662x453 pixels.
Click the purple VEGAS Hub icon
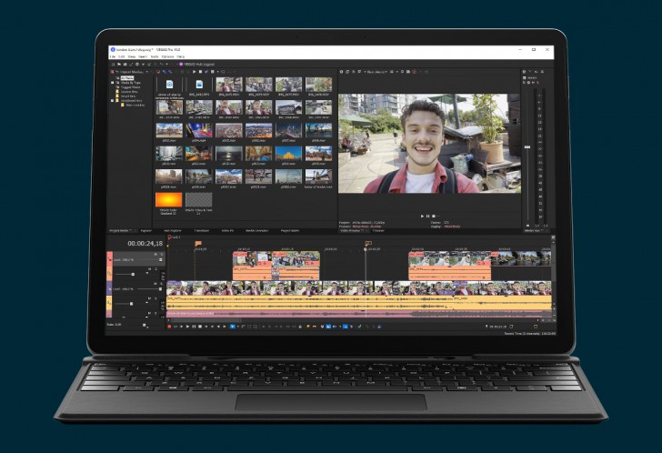[x=181, y=65]
